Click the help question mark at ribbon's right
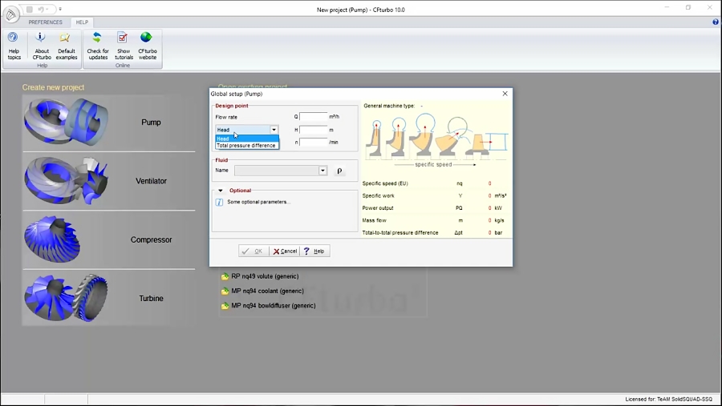722x406 pixels. [715, 22]
